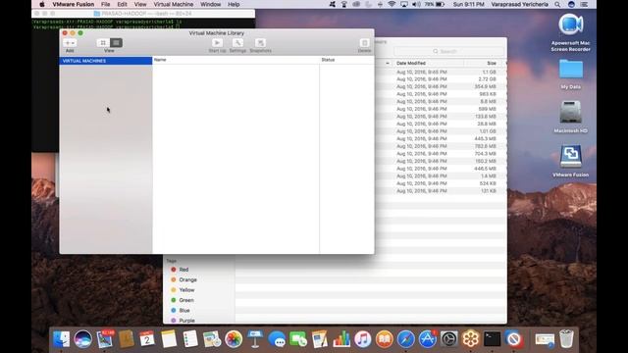Open FaceTime from the Dock

[298, 339]
